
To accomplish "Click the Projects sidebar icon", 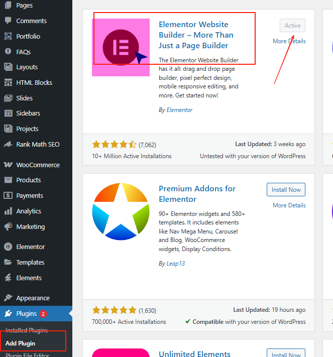I will coord(8,129).
